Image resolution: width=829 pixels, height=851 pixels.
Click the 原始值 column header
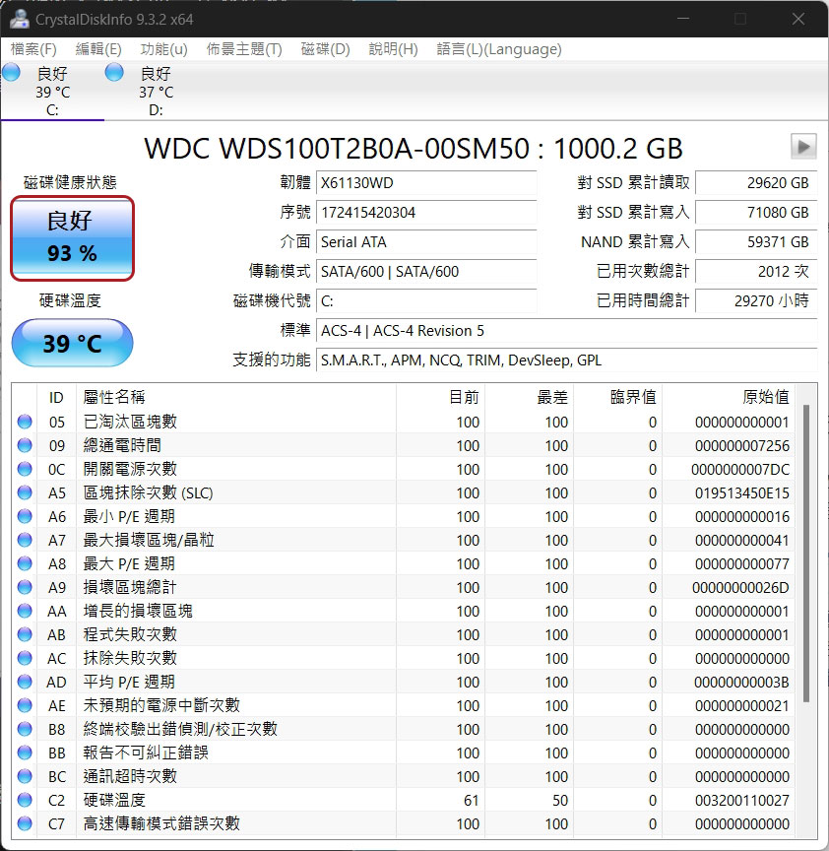(x=728, y=397)
